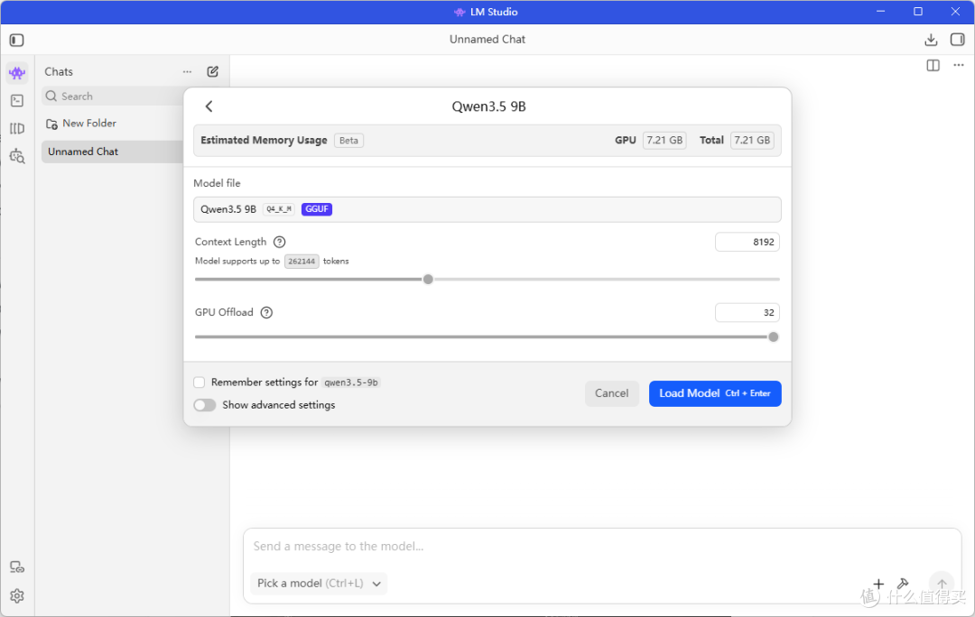Open the Chats panel three-dot menu
Image resolution: width=975 pixels, height=617 pixels.
(187, 71)
